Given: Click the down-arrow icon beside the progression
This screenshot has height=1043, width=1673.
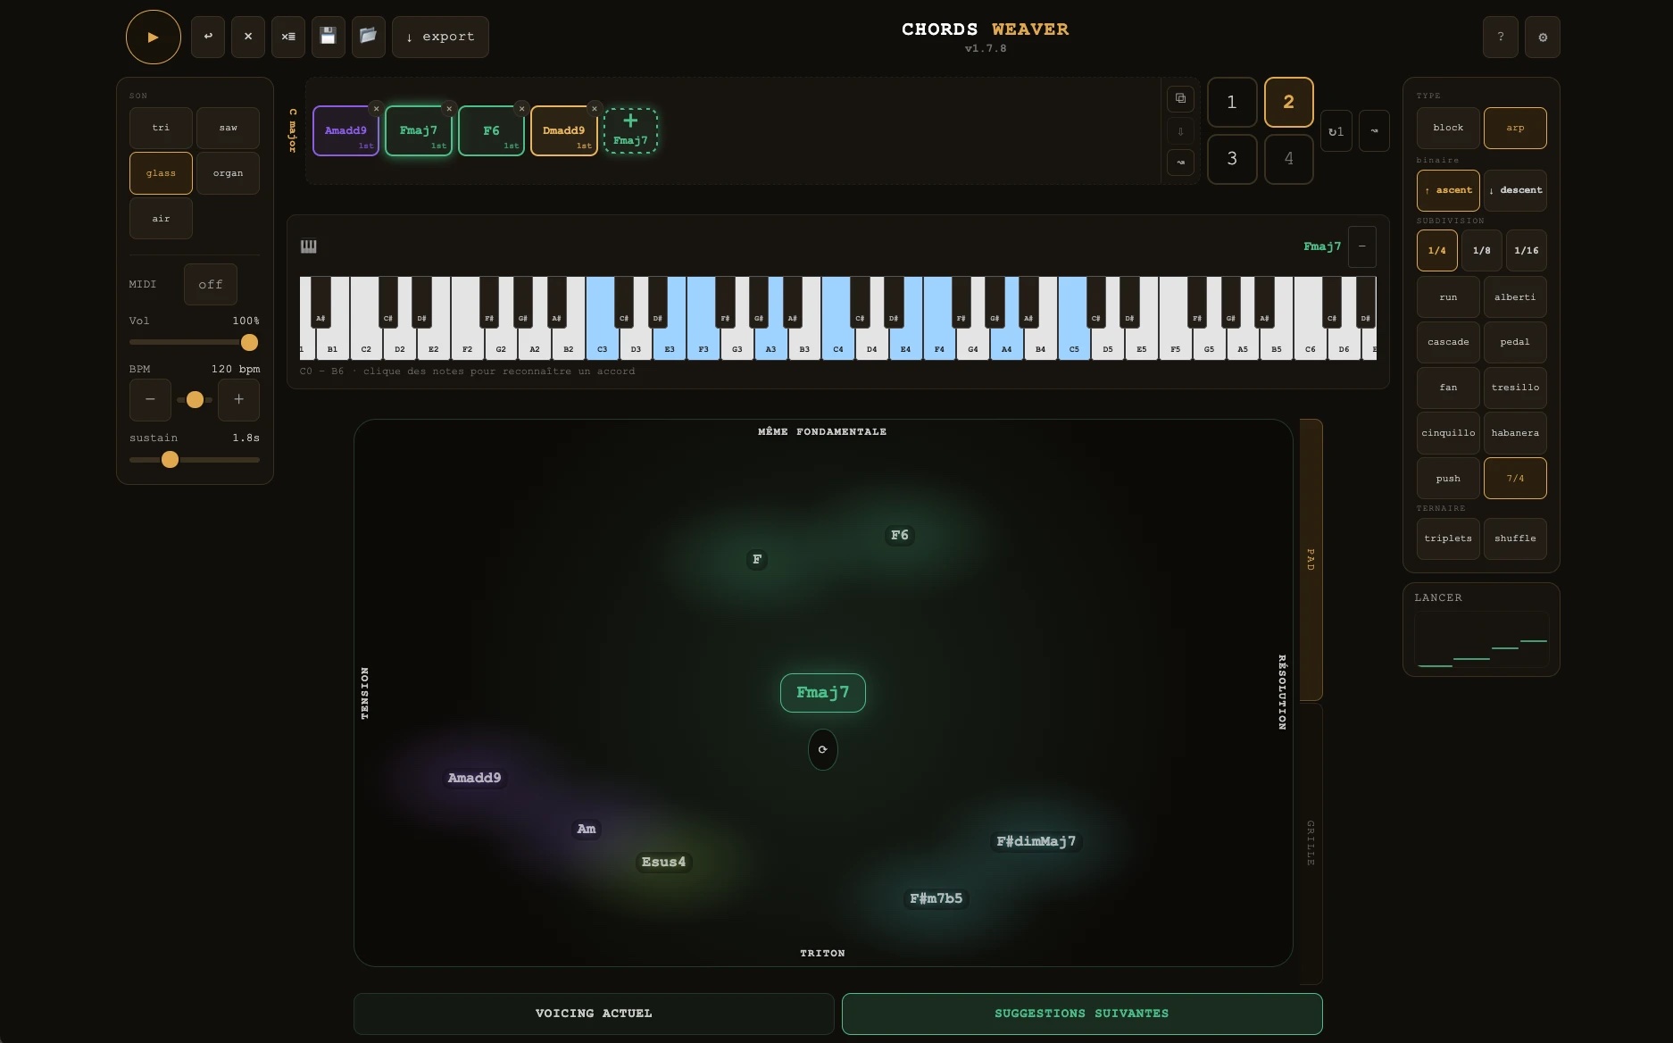Looking at the screenshot, I should (x=1180, y=131).
